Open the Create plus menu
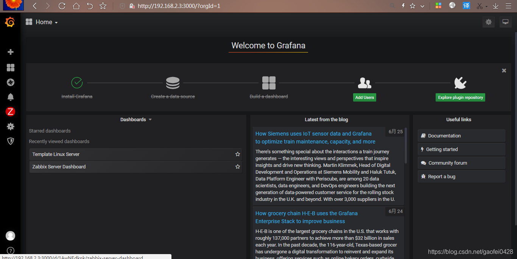517x259 pixels. [11, 52]
